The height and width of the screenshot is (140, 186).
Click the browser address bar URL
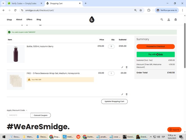click(x=40, y=10)
